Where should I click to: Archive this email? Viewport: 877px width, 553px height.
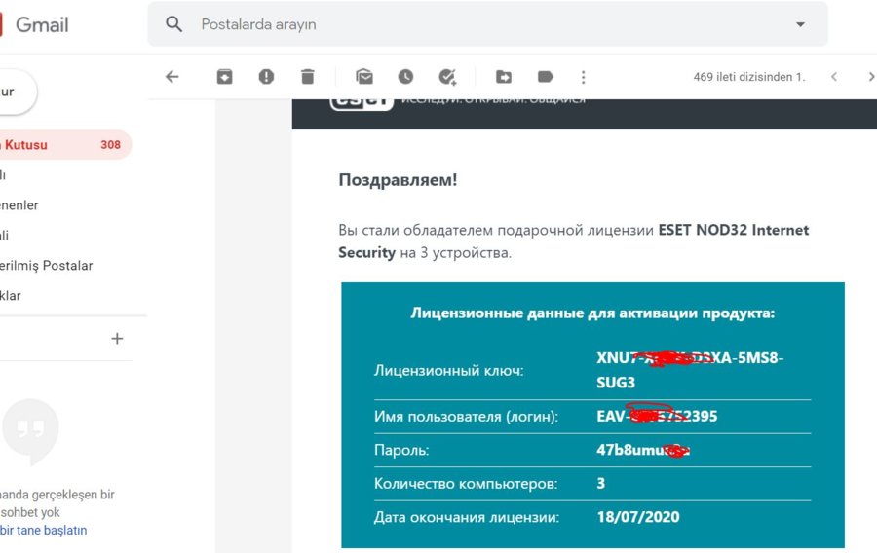pyautogui.click(x=225, y=77)
